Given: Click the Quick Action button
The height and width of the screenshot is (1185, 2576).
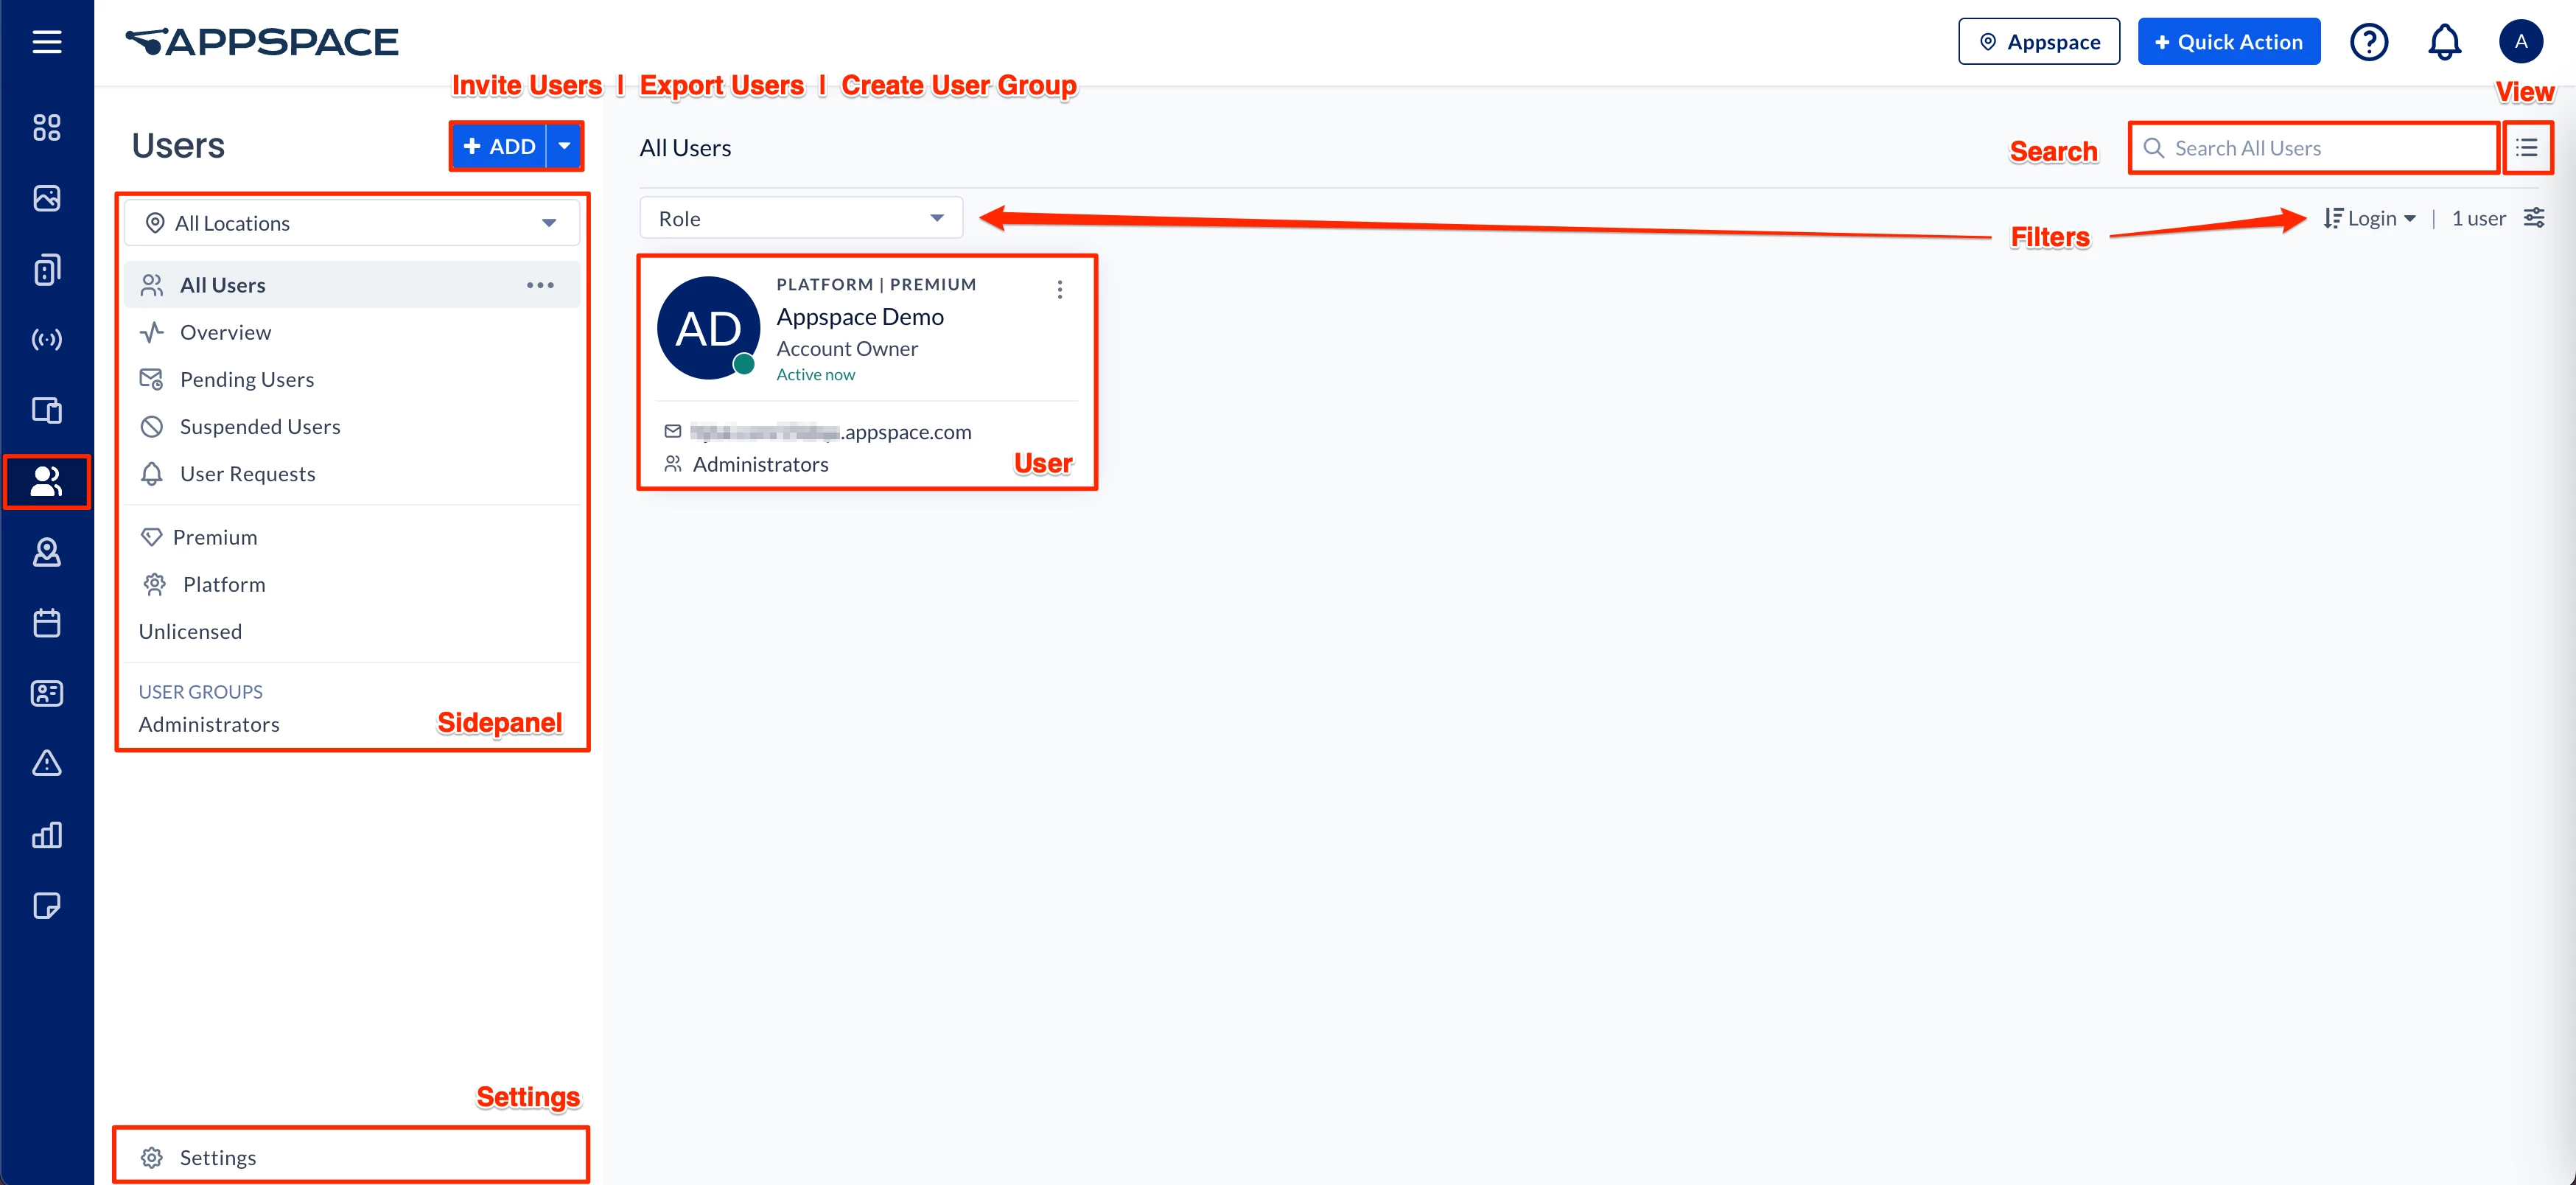Looking at the screenshot, I should pyautogui.click(x=2228, y=42).
